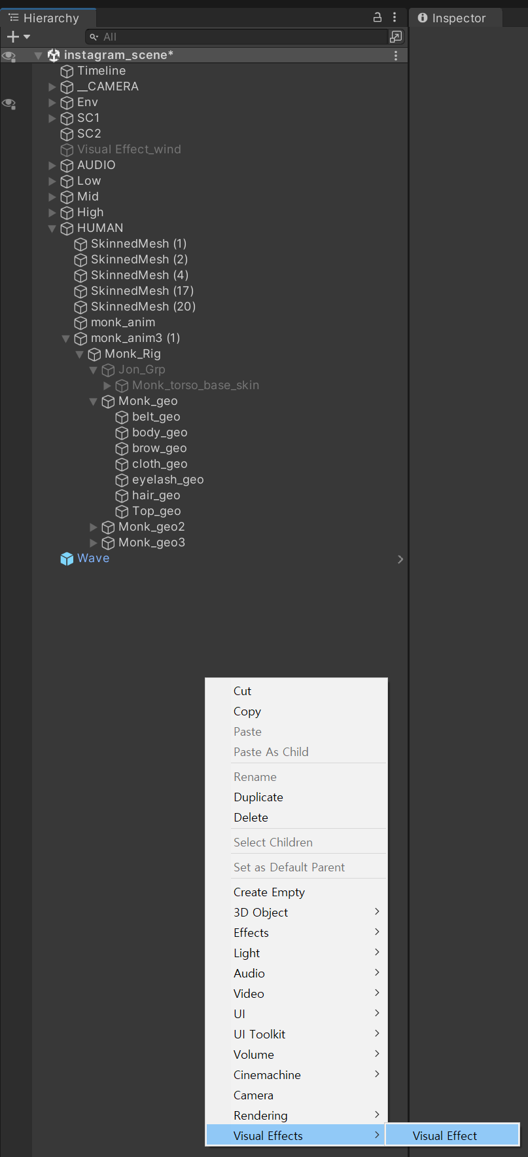
Task: Select SkinnedMesh (2)
Action: 139,259
